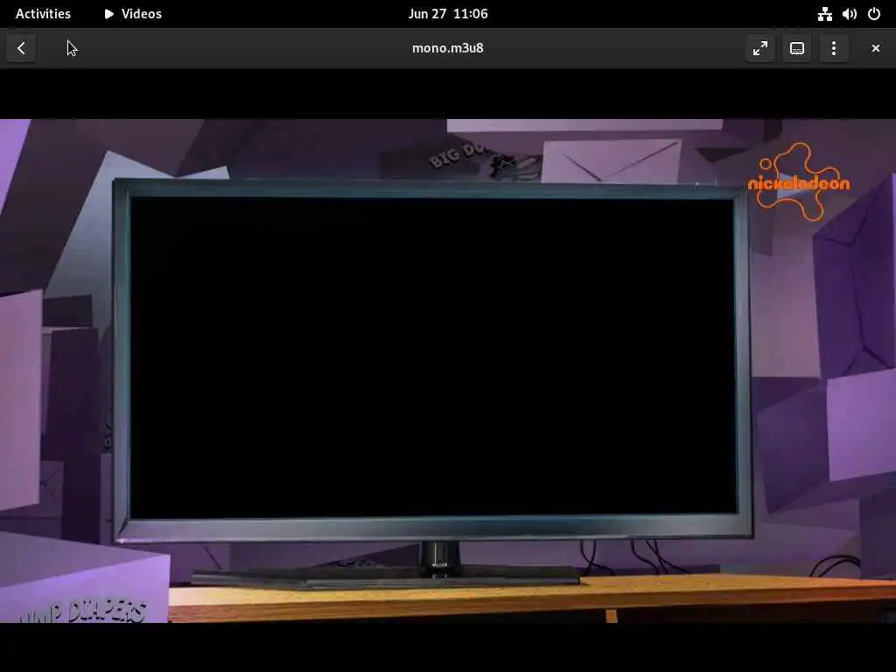Image resolution: width=896 pixels, height=672 pixels.
Task: Open the subtitles and languages menu icon
Action: tap(797, 49)
